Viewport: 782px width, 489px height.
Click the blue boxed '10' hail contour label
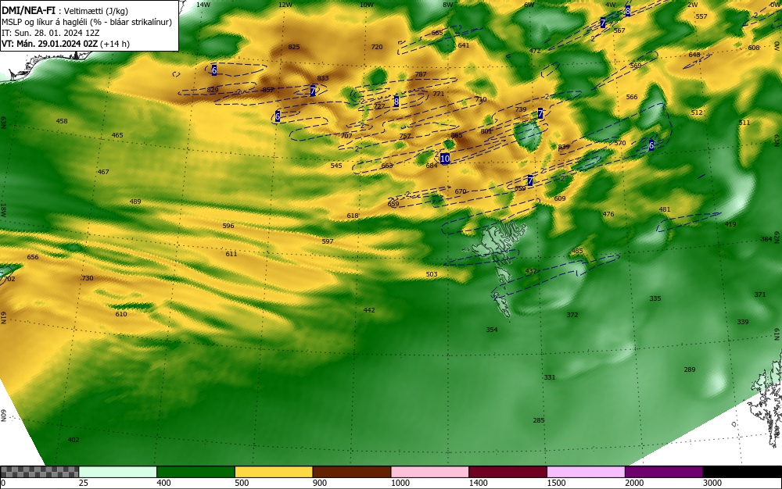click(445, 159)
